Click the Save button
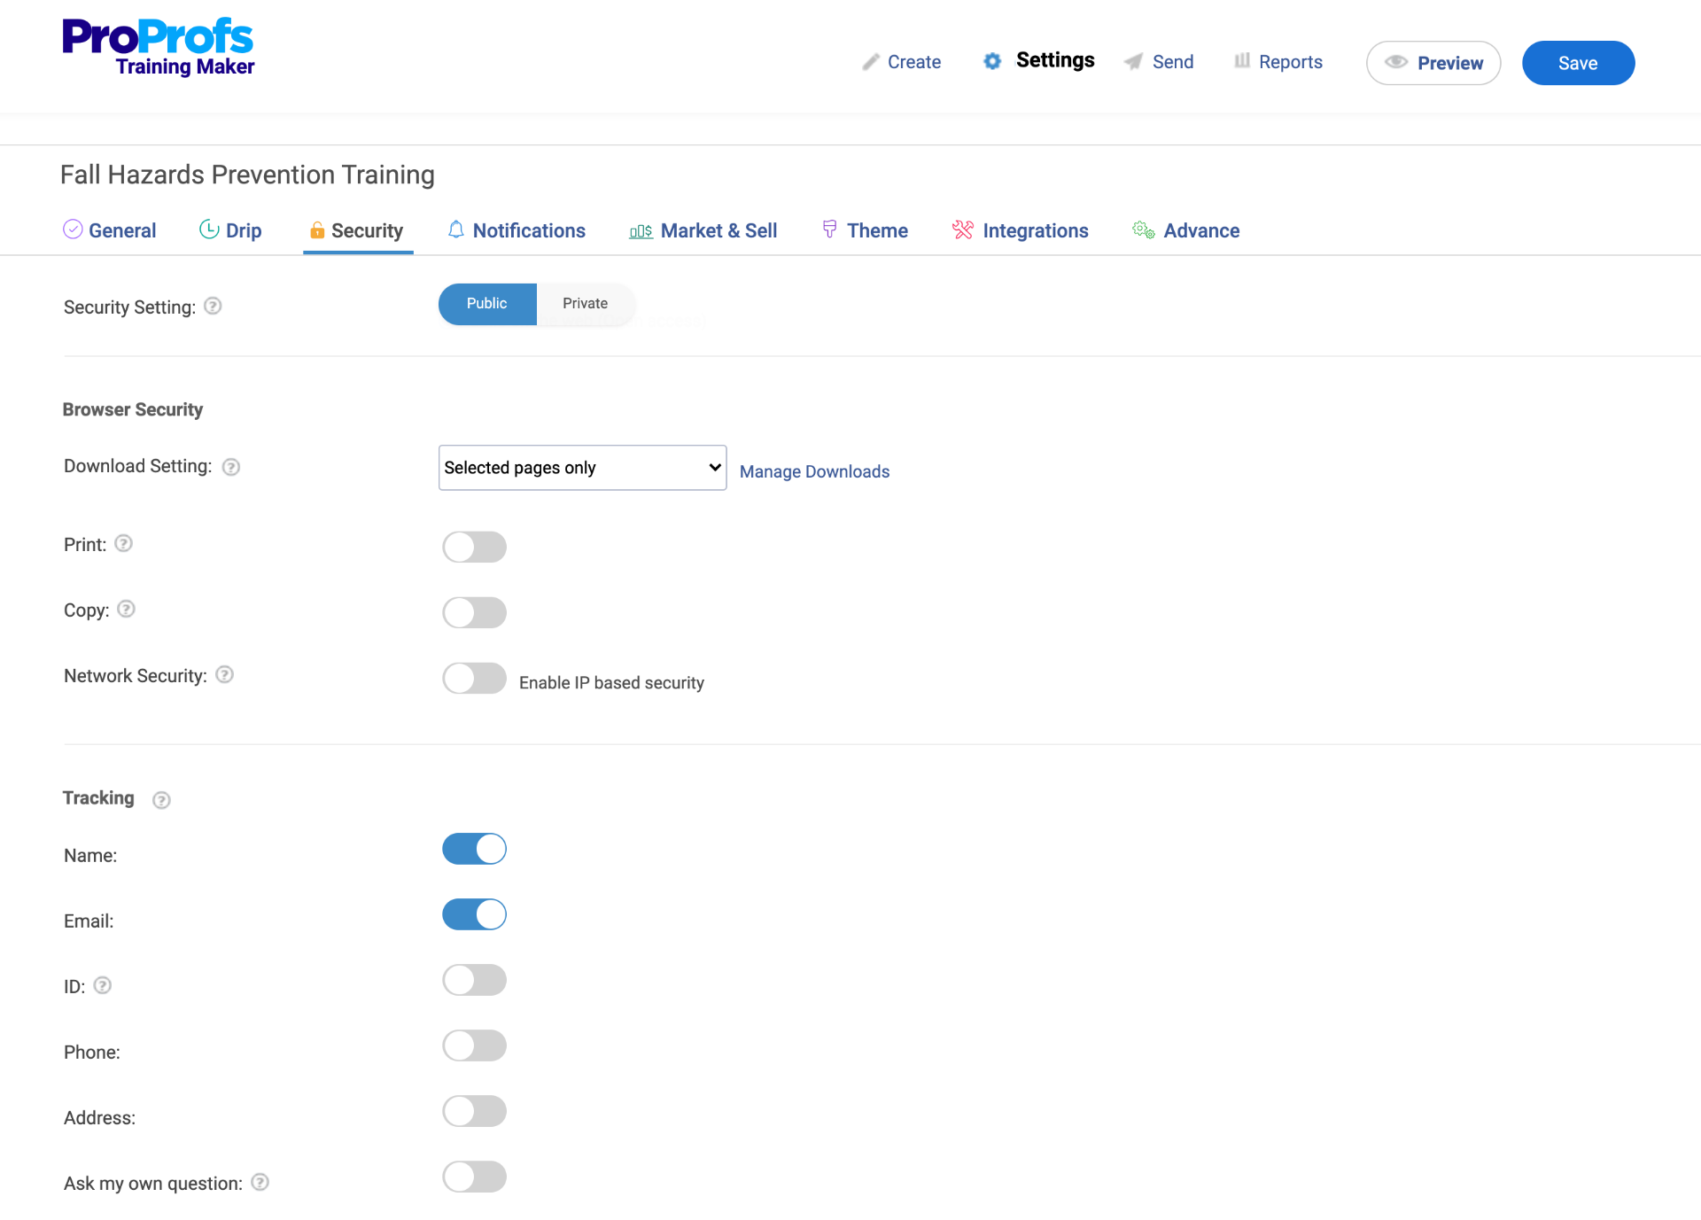 [x=1578, y=62]
